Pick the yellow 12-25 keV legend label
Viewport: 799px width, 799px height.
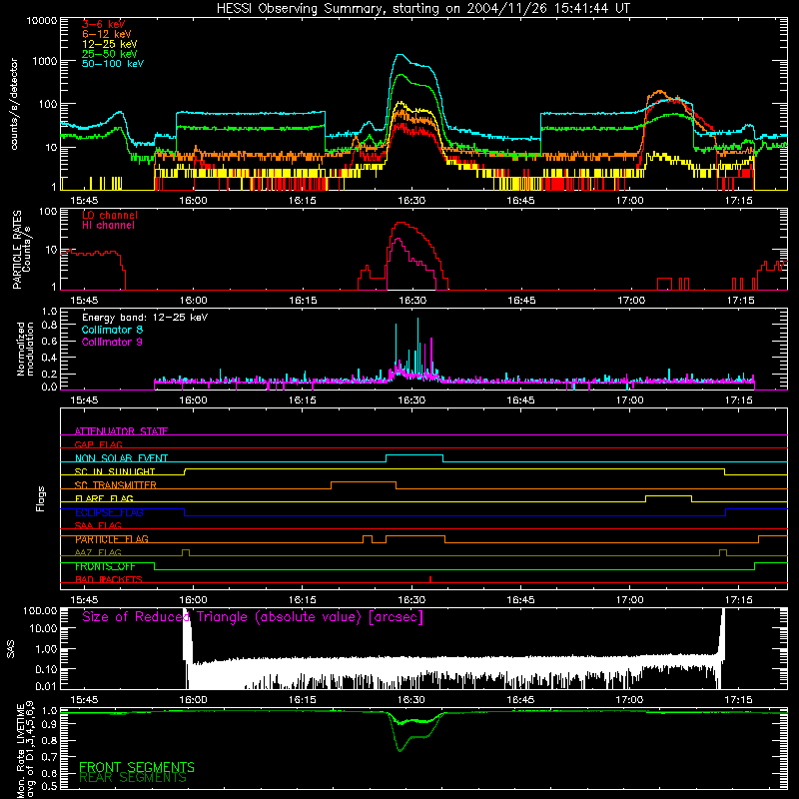pyautogui.click(x=109, y=44)
